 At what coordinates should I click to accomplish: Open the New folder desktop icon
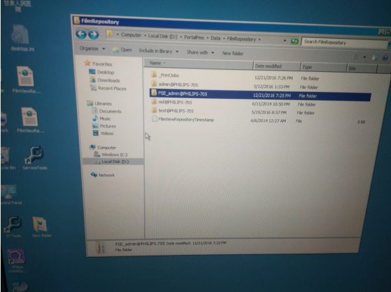pos(40,226)
